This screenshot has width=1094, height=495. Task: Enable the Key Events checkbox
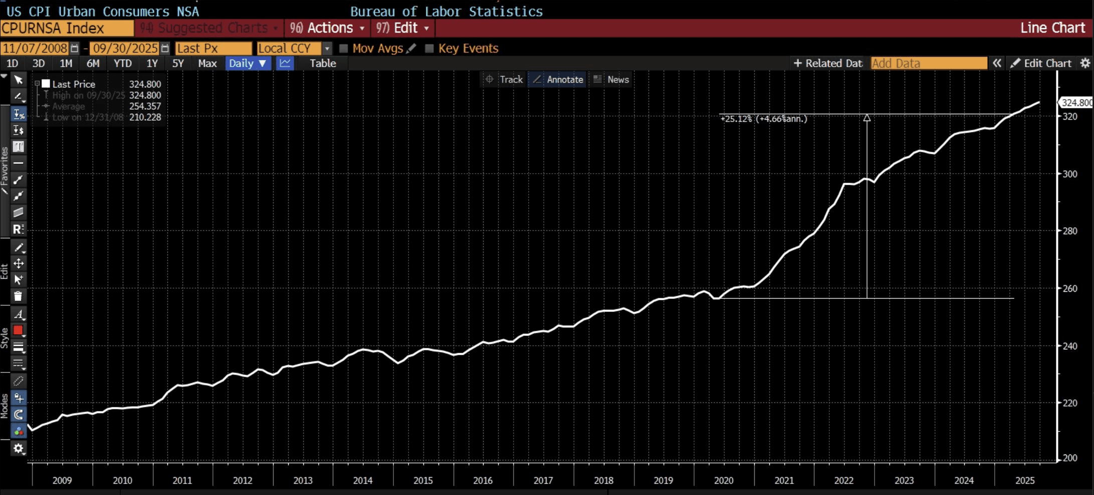point(429,49)
